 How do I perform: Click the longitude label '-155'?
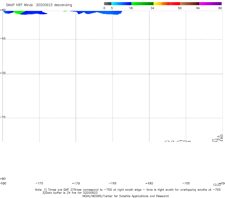(x=186, y=183)
